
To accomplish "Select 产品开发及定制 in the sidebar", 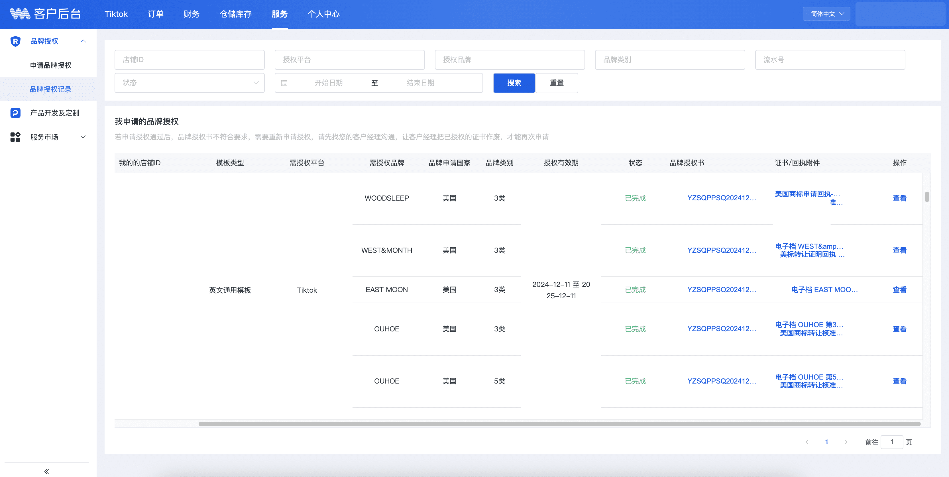I will (54, 113).
